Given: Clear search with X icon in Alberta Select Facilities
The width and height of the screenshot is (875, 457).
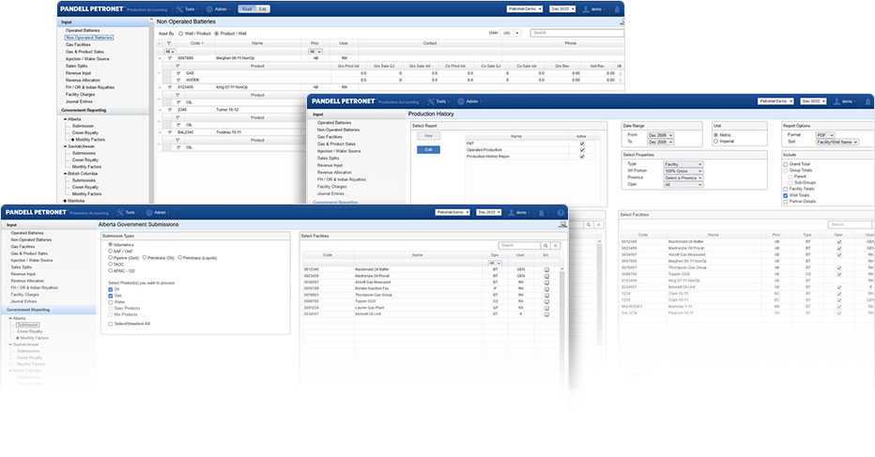Looking at the screenshot, I should tap(555, 246).
